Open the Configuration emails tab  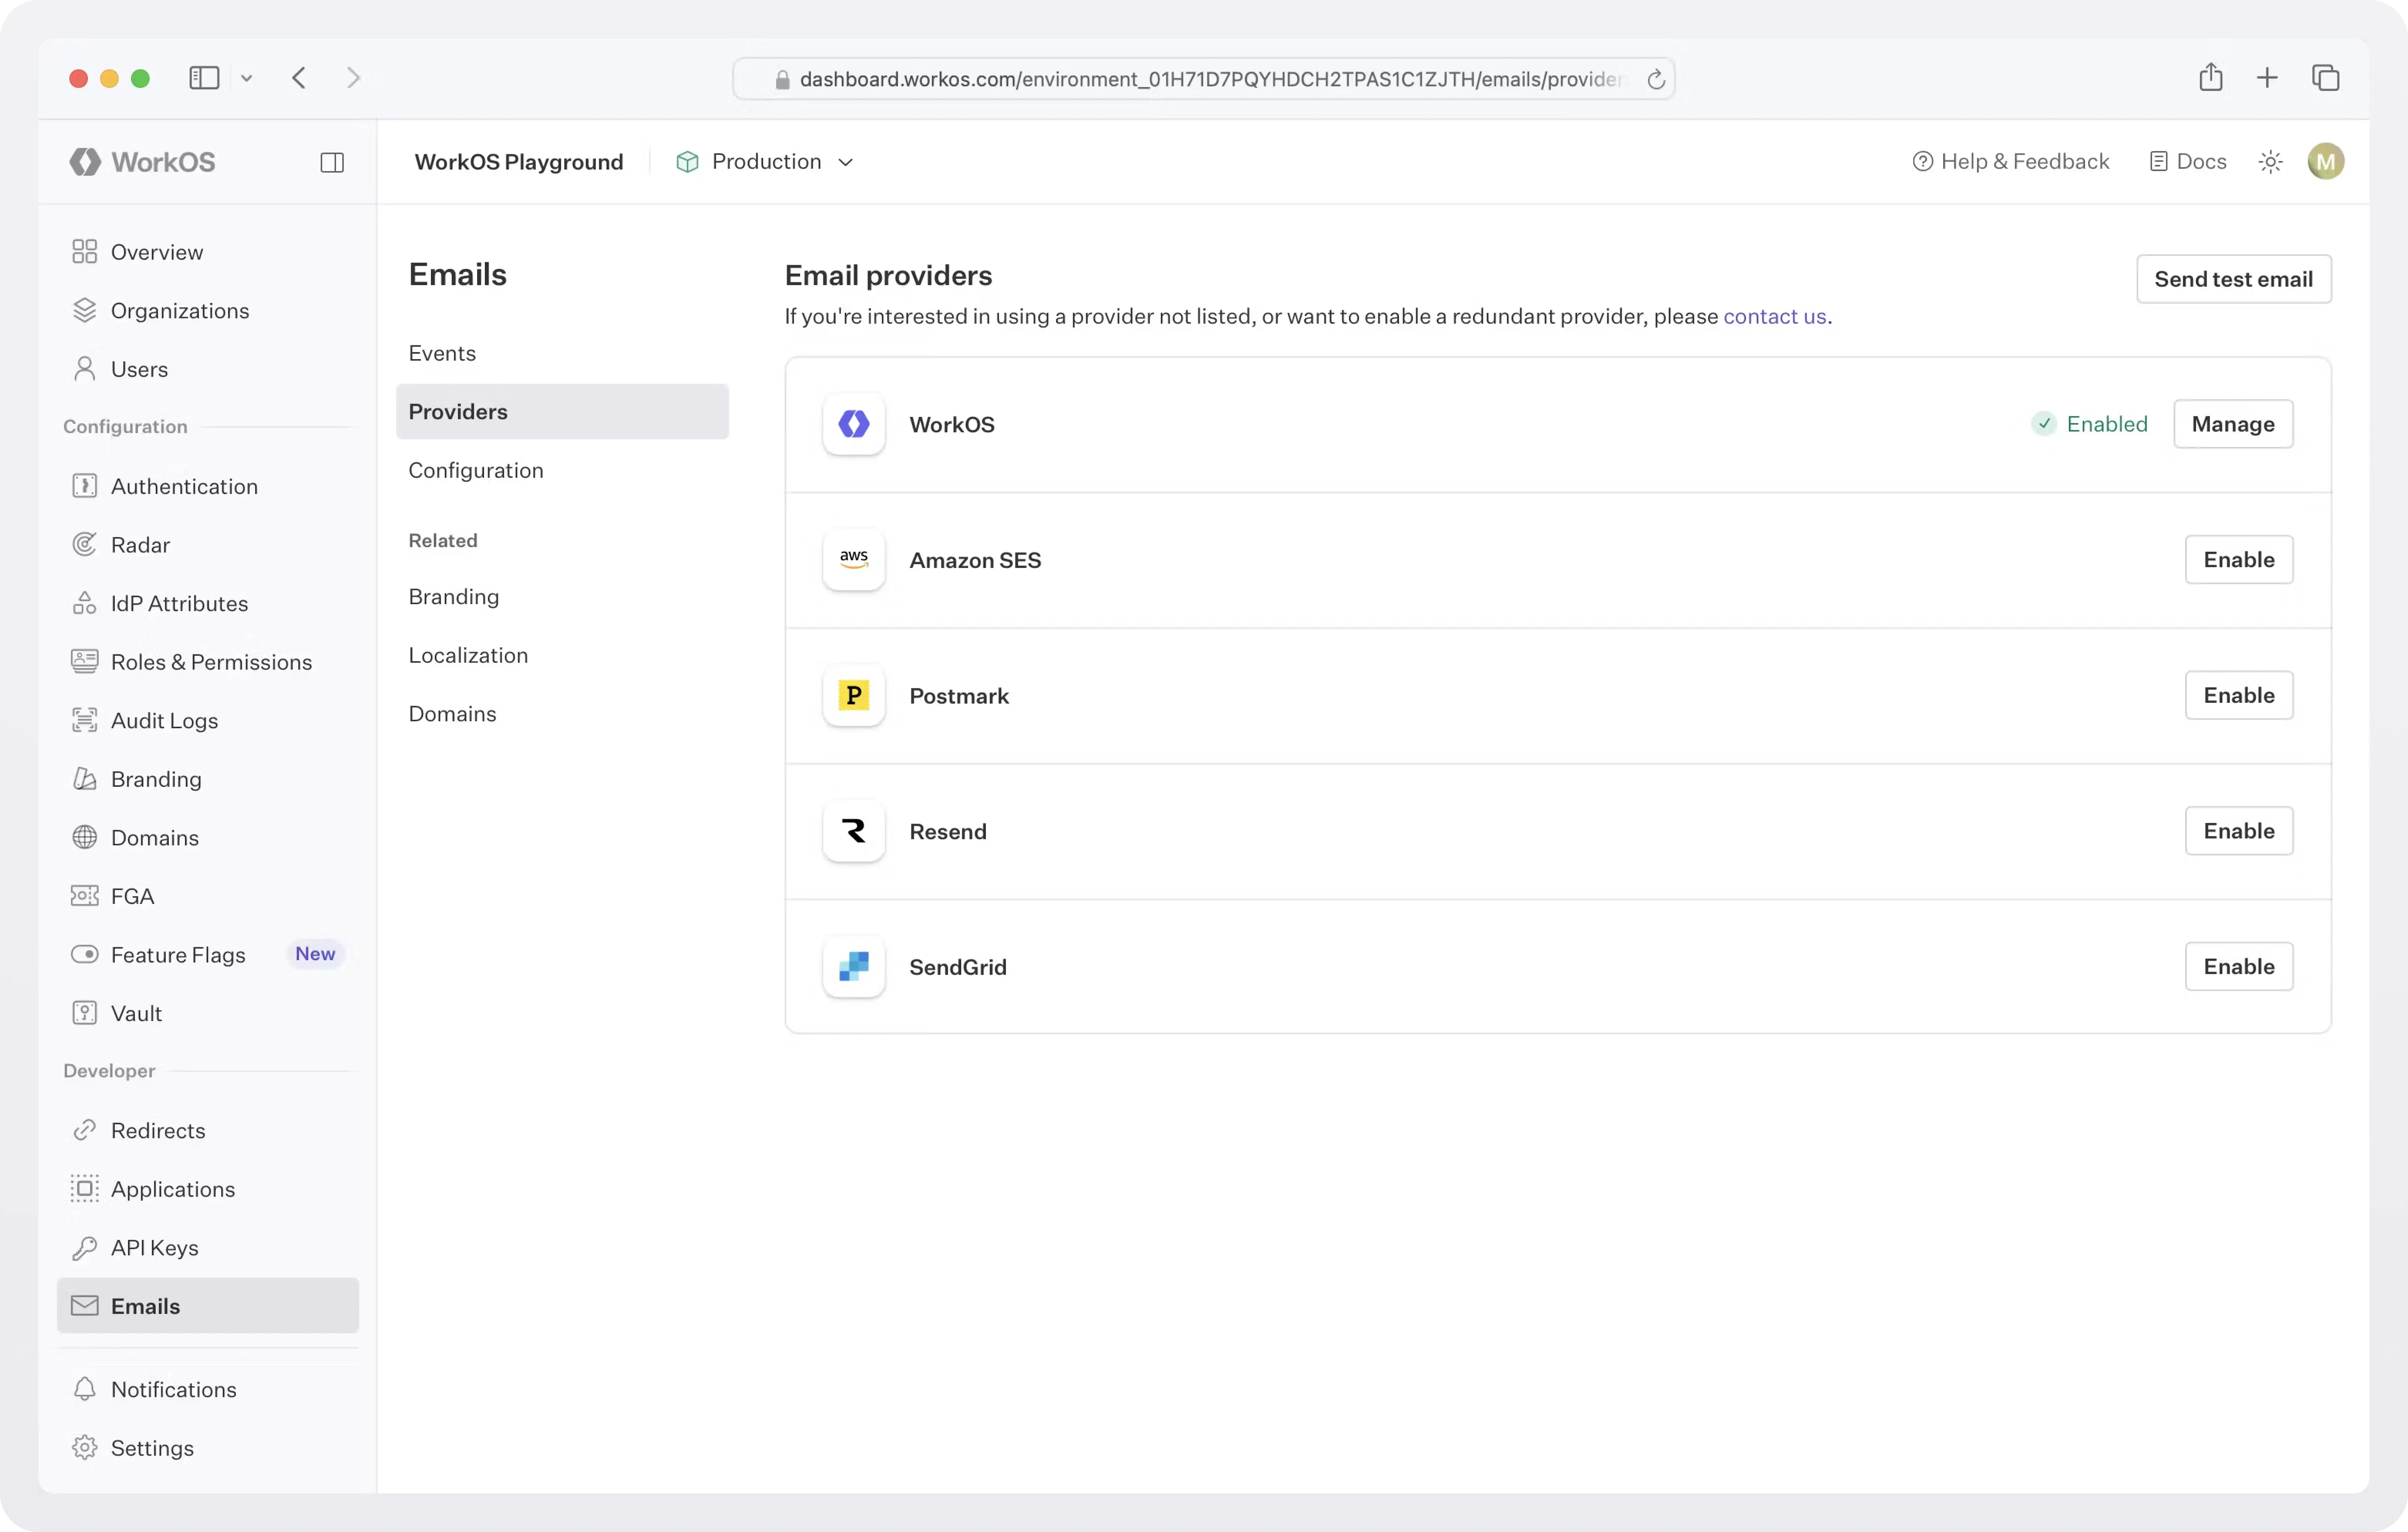coord(476,470)
